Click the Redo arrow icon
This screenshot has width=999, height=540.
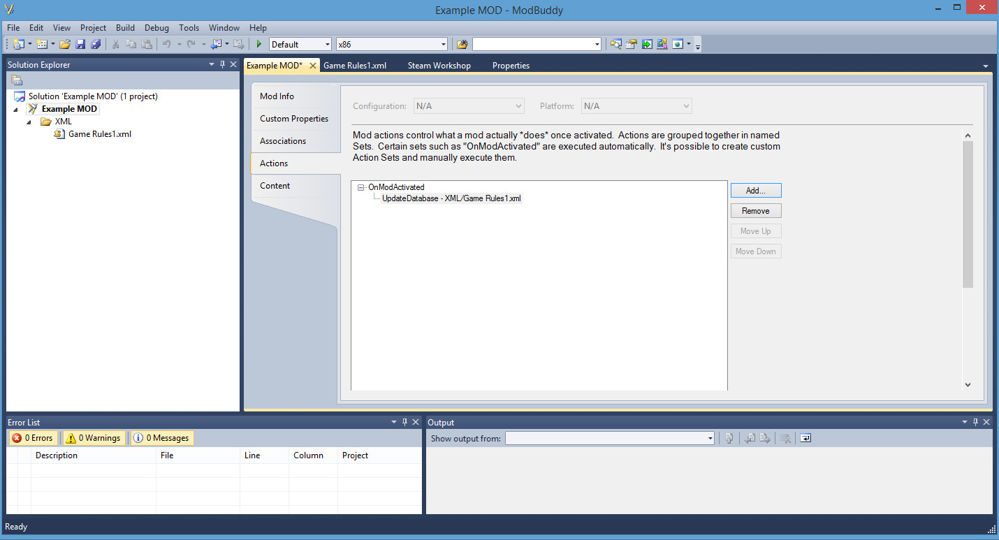point(191,44)
